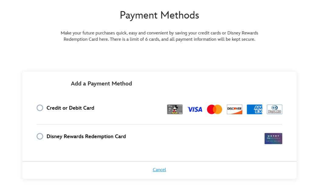The height and width of the screenshot is (186, 312).
Task: Click the 'Credit or Debit Card' label text
Action: (70, 108)
